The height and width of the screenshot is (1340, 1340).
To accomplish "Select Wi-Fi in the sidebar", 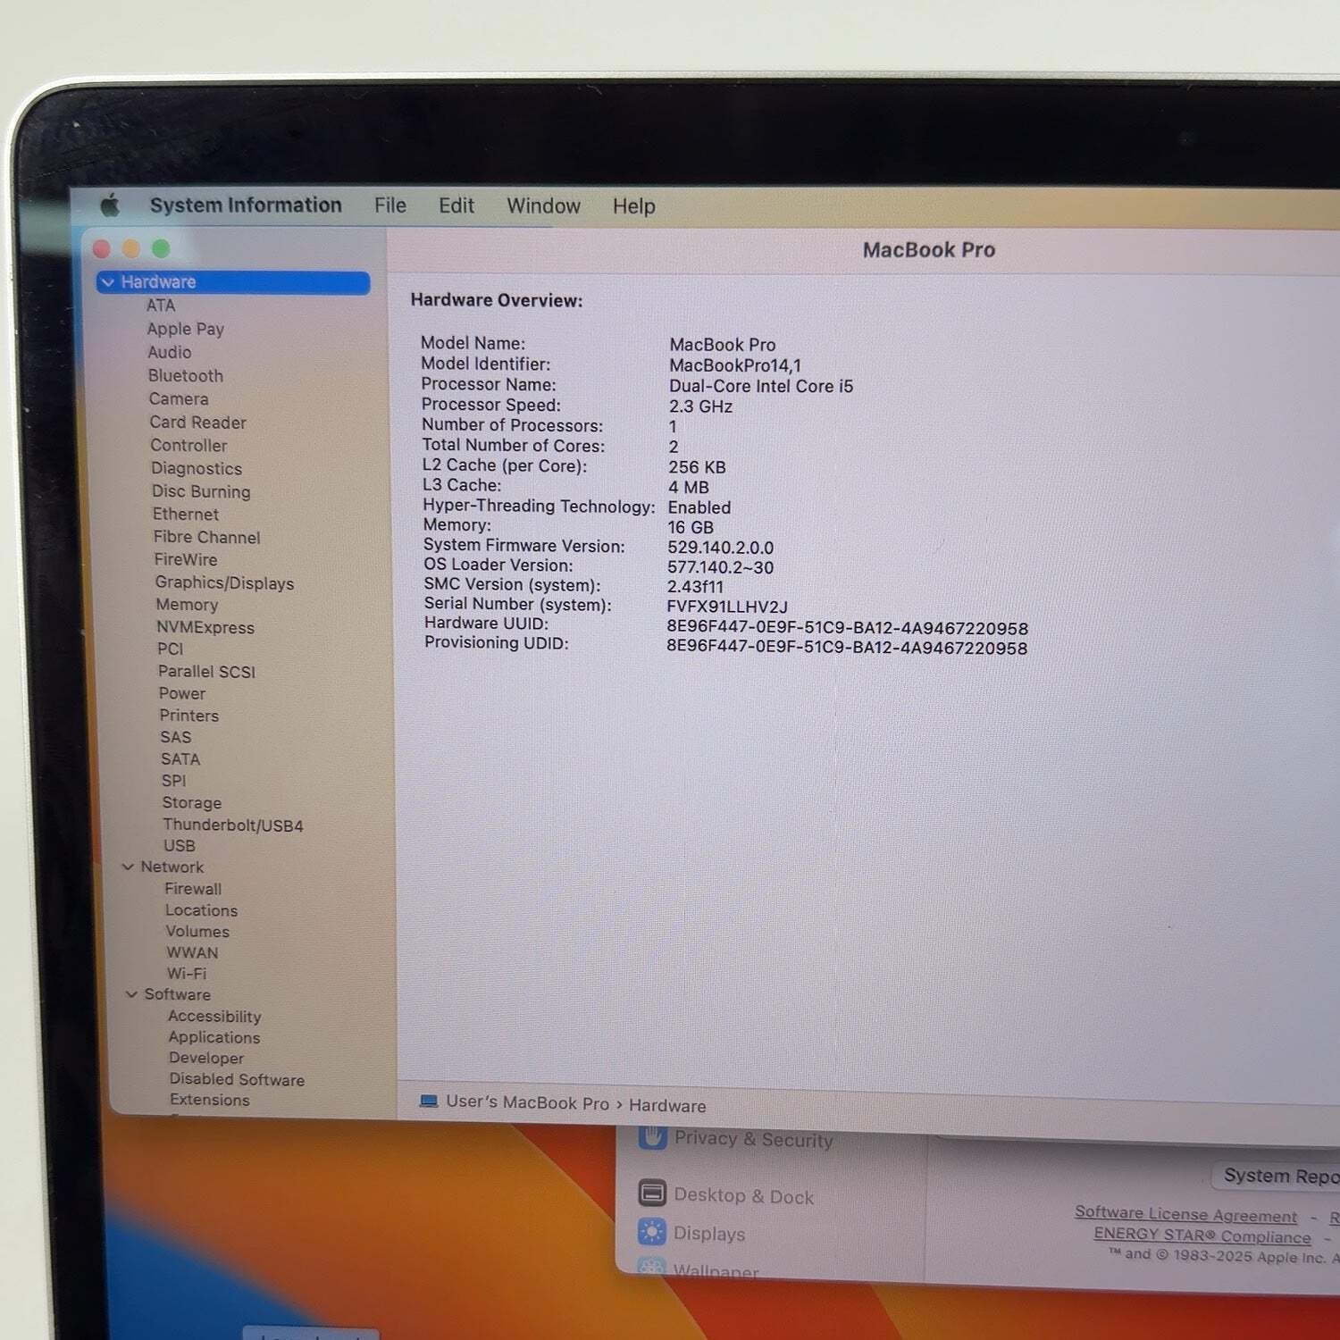I will 187,974.
